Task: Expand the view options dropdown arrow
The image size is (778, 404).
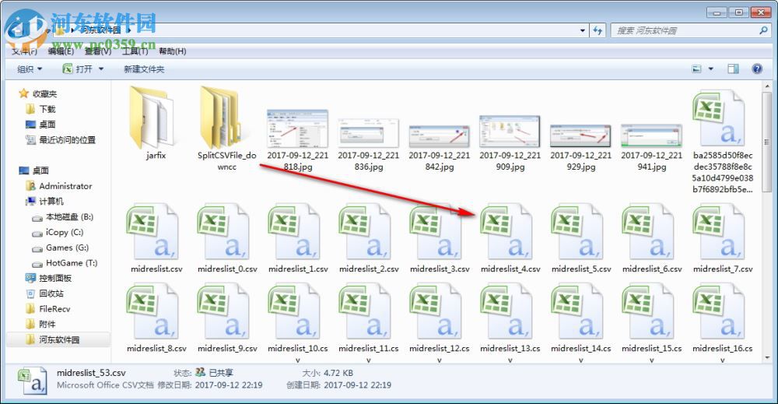Action: (x=710, y=69)
